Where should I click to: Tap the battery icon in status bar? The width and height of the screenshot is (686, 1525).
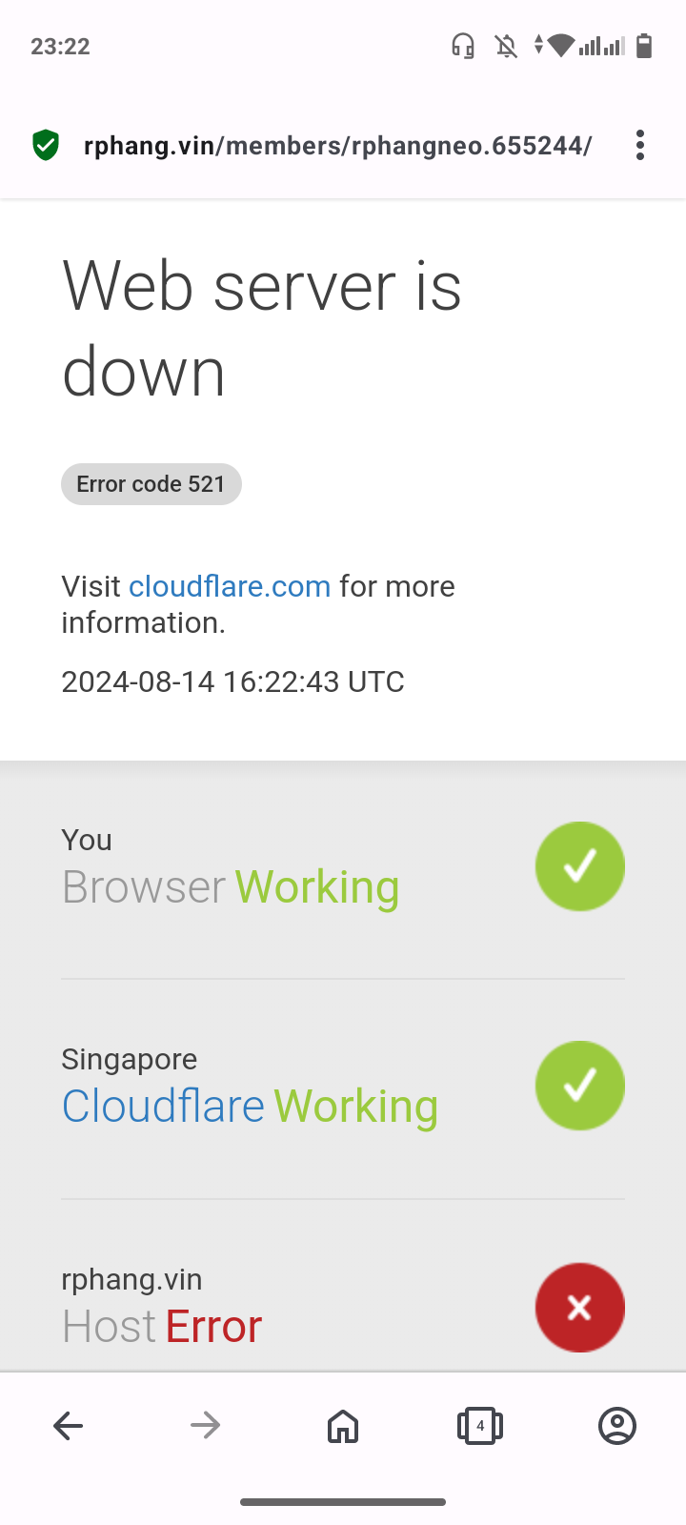(644, 46)
